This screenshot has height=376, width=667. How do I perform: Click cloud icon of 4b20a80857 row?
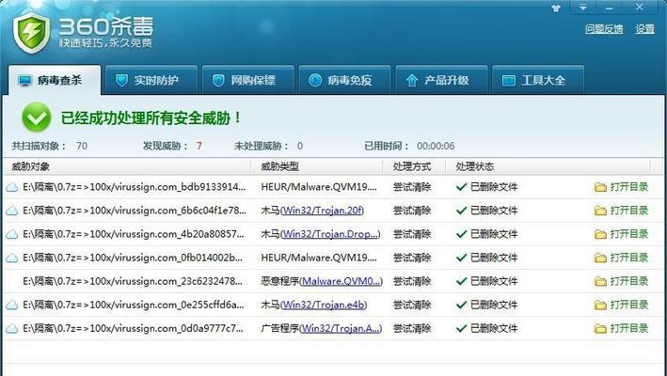tap(12, 234)
